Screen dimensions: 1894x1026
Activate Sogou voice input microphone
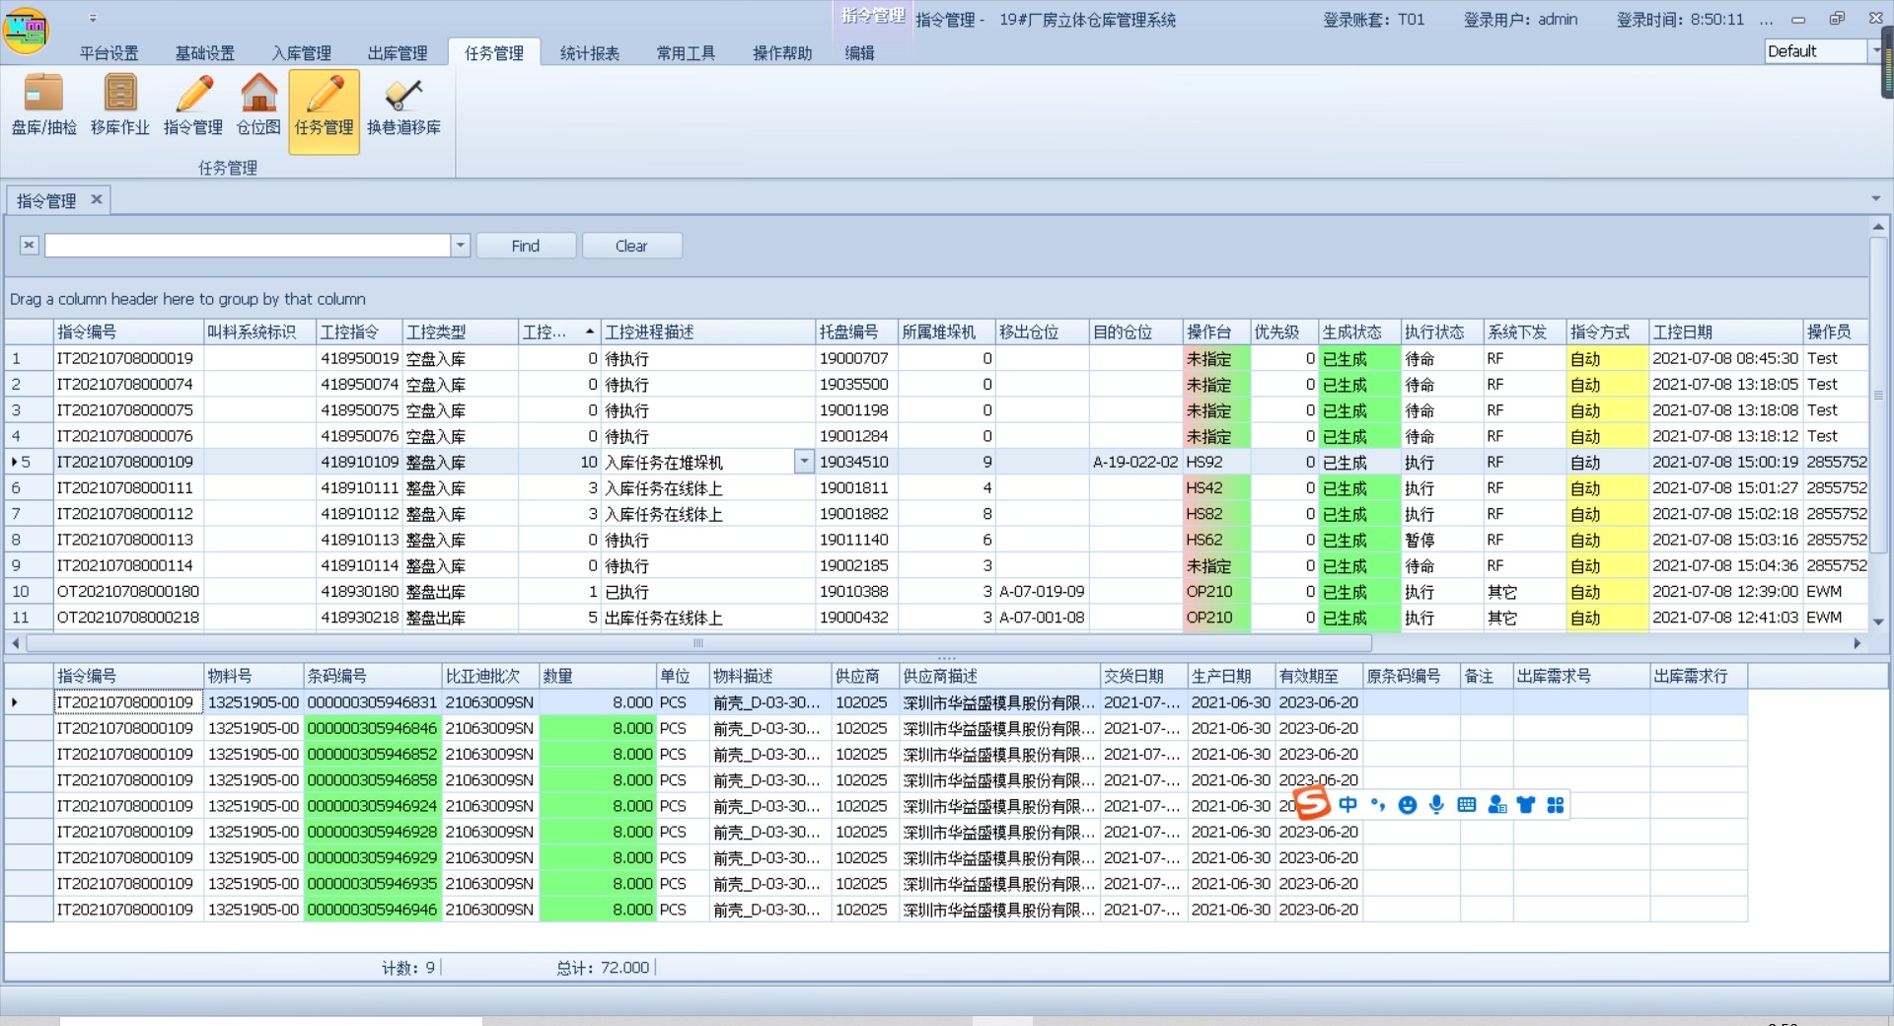pyautogui.click(x=1436, y=805)
